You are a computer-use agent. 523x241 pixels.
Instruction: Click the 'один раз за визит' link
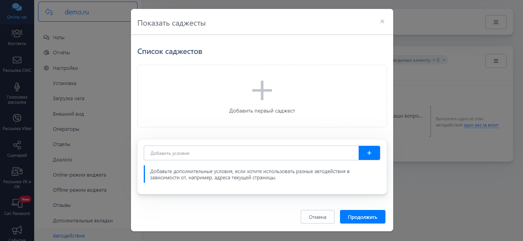point(481,125)
